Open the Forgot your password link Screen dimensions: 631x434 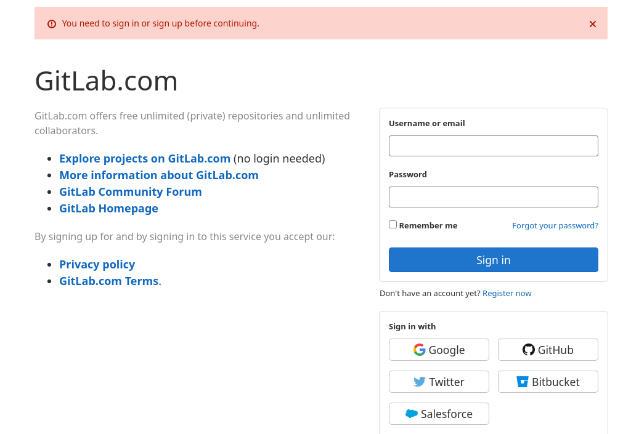[555, 225]
